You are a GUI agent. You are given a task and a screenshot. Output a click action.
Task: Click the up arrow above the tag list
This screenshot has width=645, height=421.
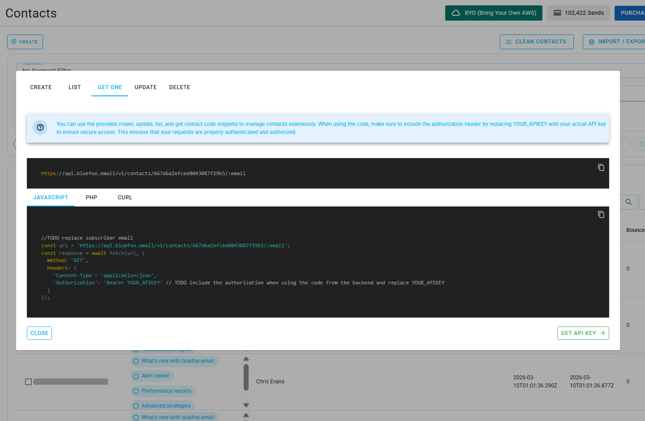tap(246, 358)
